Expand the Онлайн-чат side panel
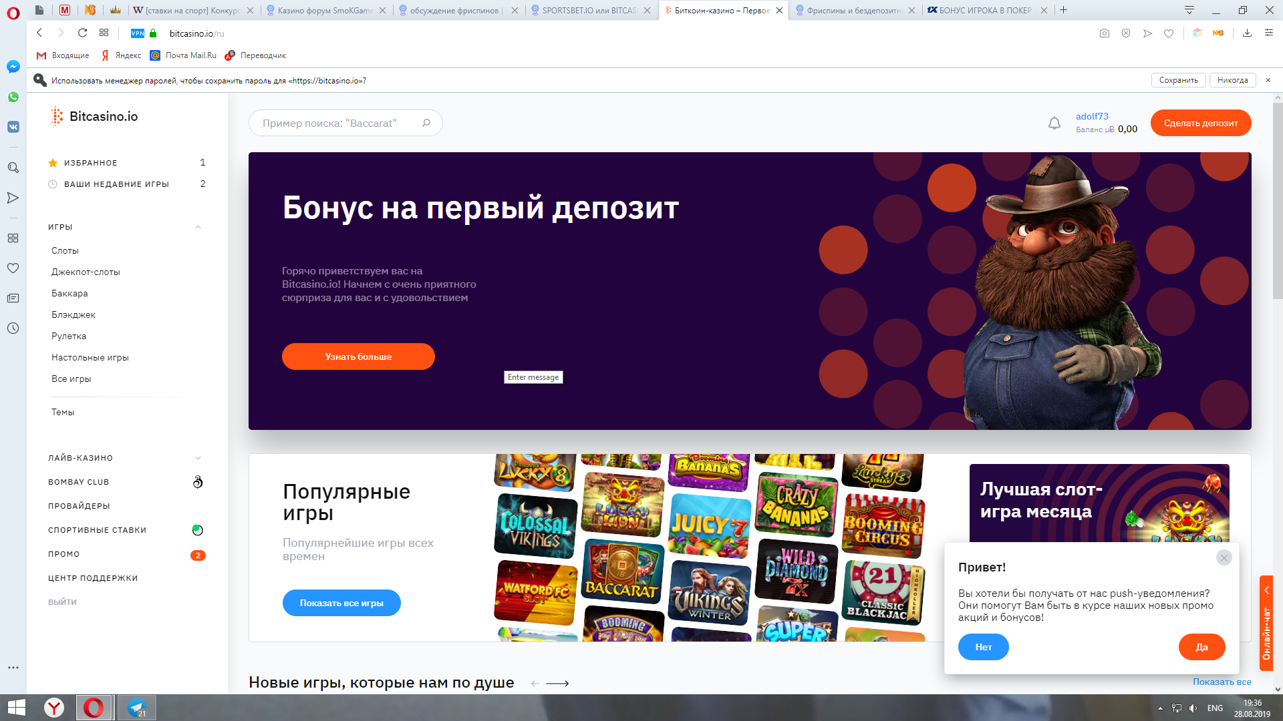The height and width of the screenshot is (721, 1283). click(x=1266, y=622)
